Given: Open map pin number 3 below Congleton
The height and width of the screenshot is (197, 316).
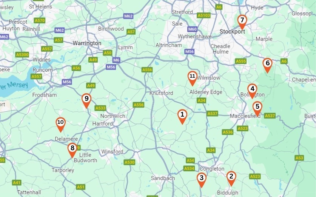Looking at the screenshot, I should click(201, 180).
